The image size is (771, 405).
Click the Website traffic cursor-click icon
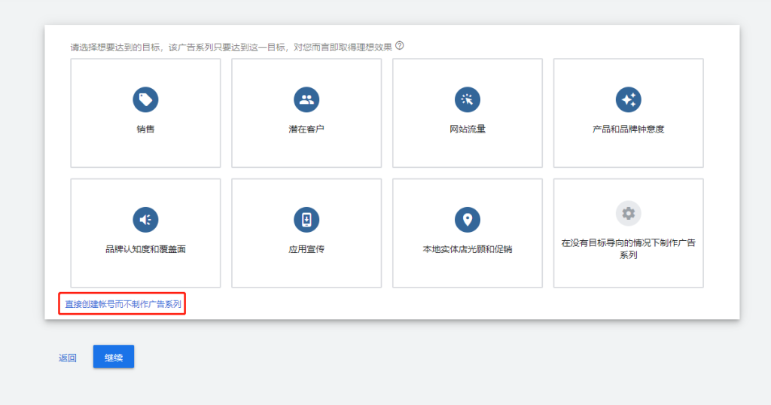point(468,99)
